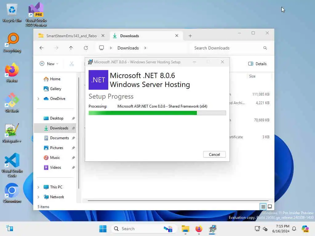This screenshot has height=236, width=315.
Task: Click the taskbar Search box
Action: 144,229
